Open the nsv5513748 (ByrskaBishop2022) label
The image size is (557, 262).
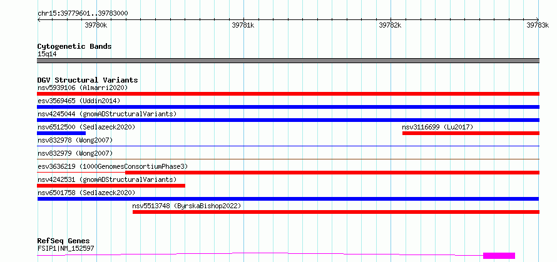pos(187,206)
